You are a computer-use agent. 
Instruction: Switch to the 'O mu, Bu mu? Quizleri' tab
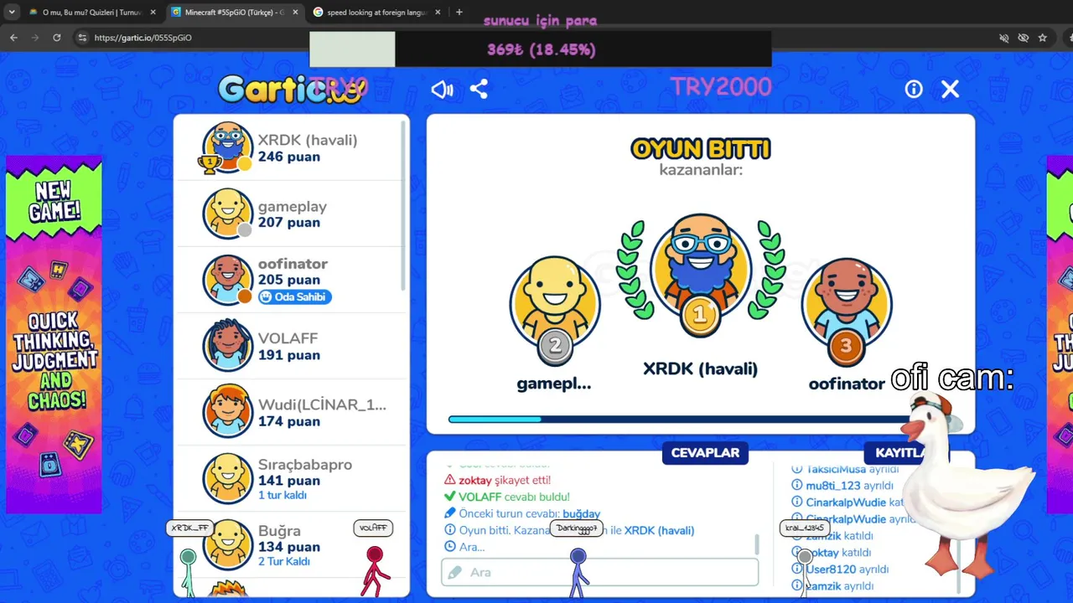[x=92, y=13]
